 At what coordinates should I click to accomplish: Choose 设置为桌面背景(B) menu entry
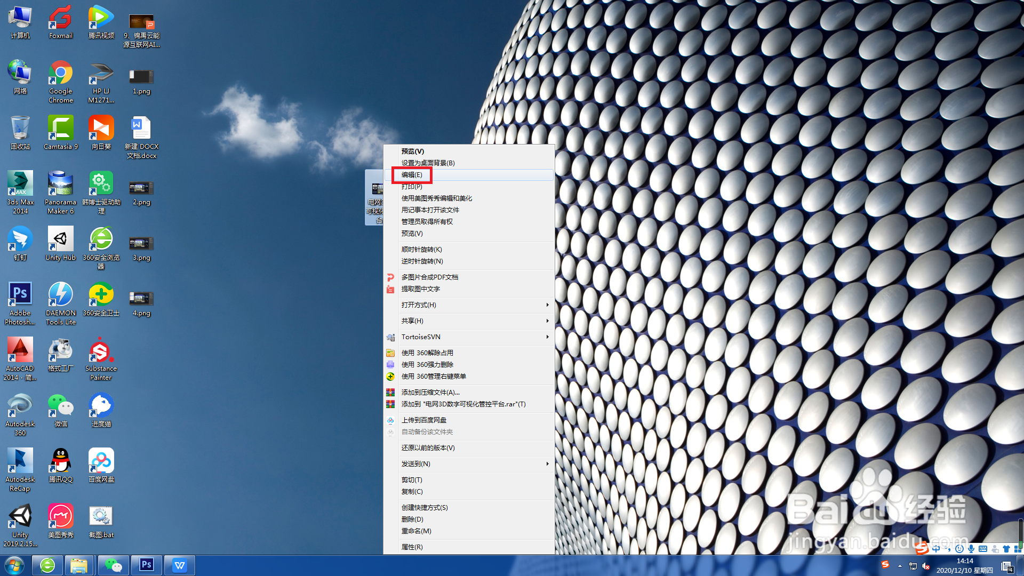pos(428,163)
